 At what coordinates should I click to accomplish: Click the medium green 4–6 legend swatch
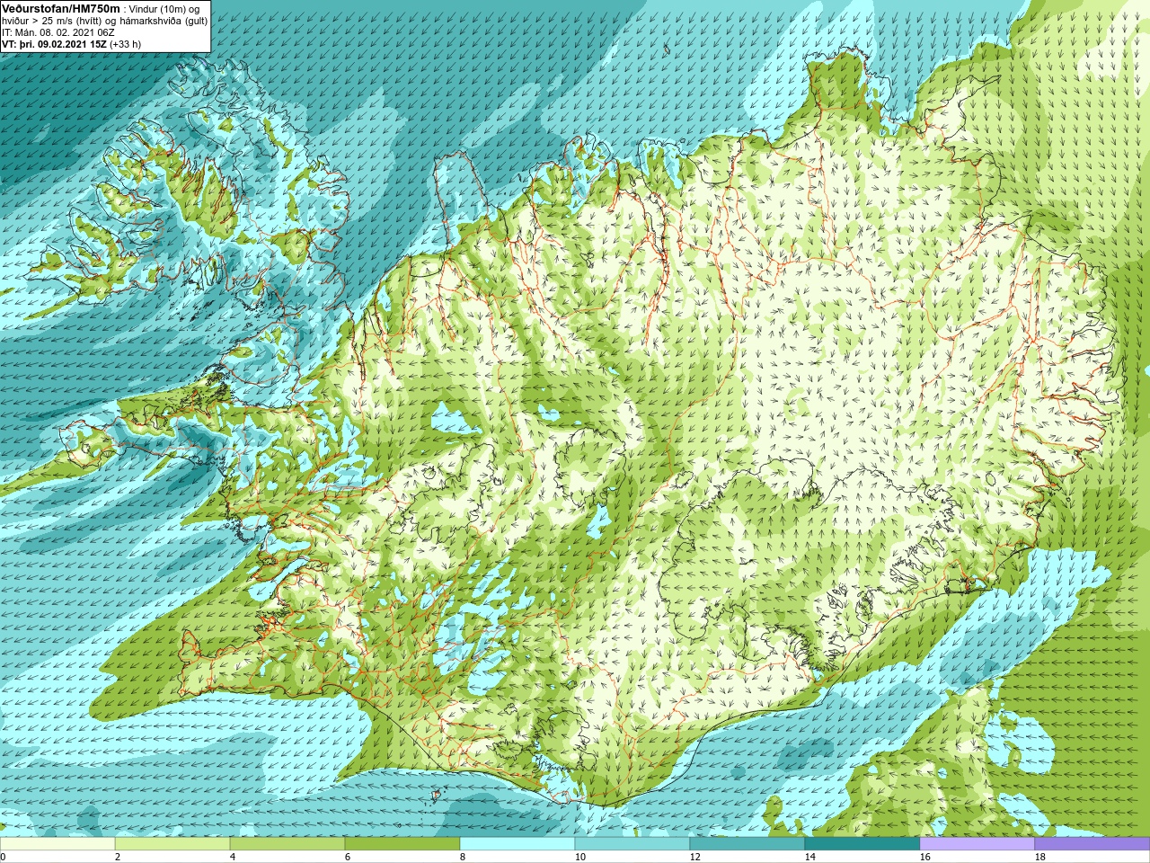tap(287, 844)
